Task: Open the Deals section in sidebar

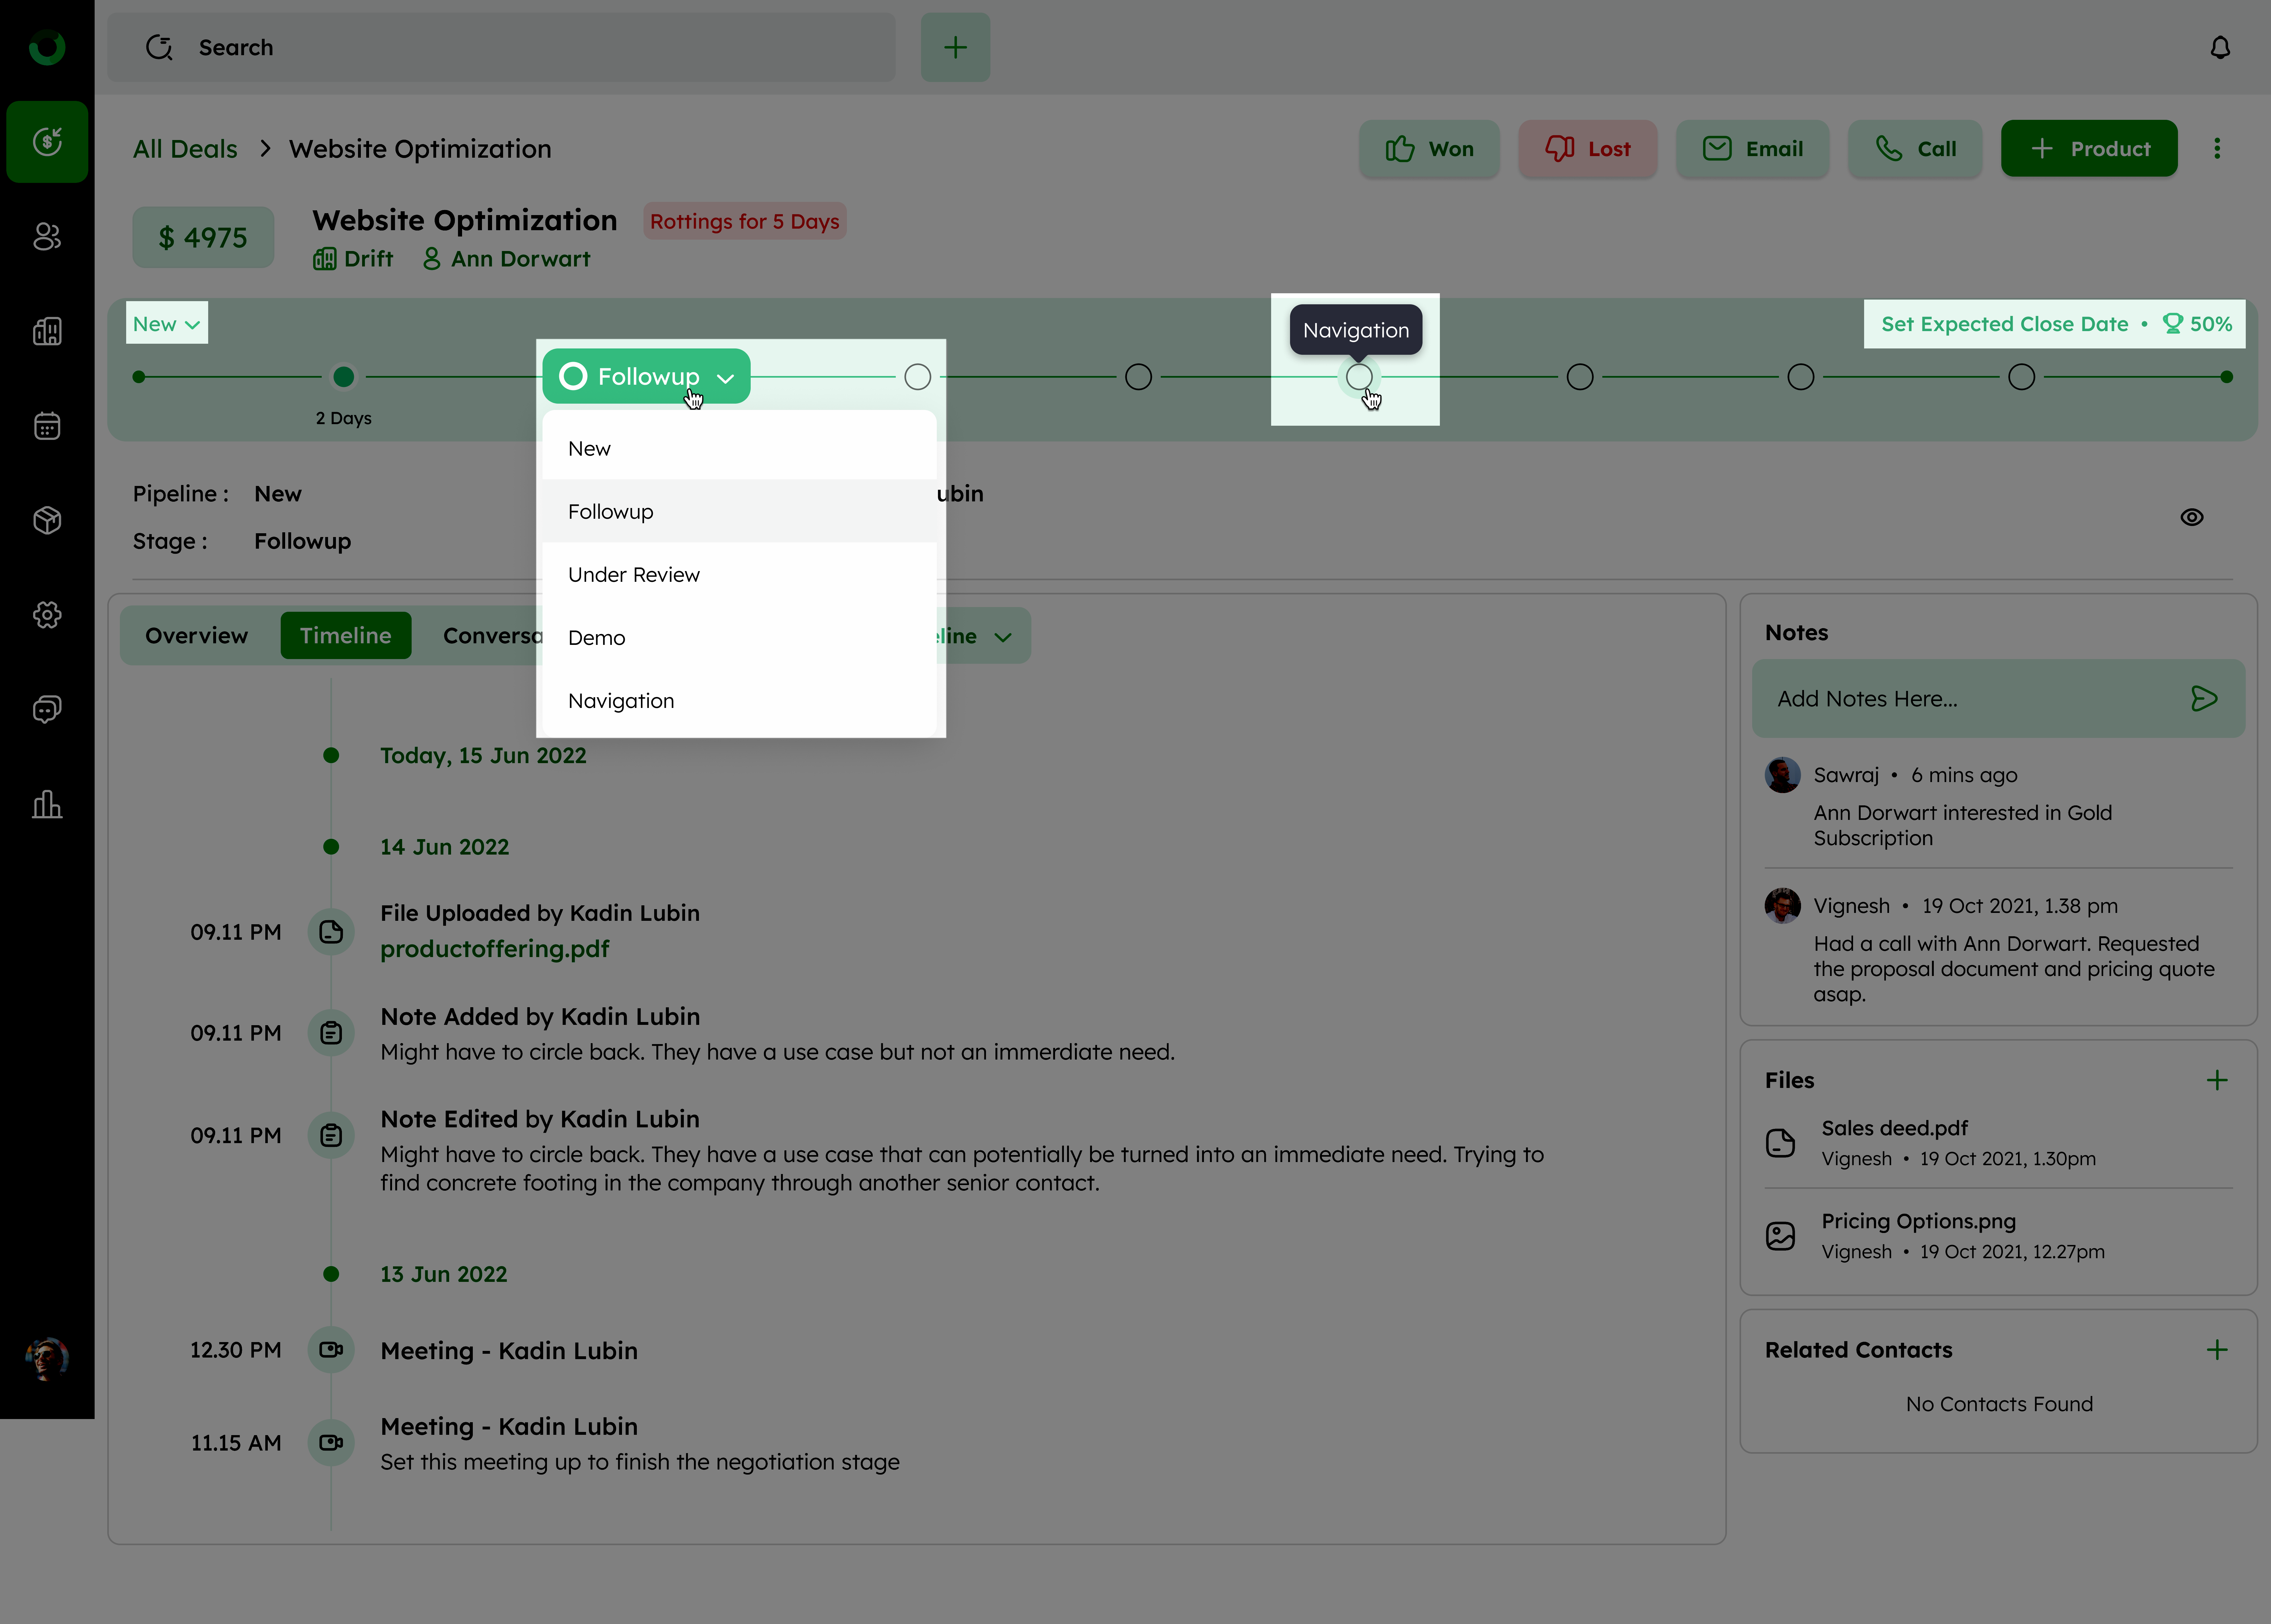Action: click(47, 142)
